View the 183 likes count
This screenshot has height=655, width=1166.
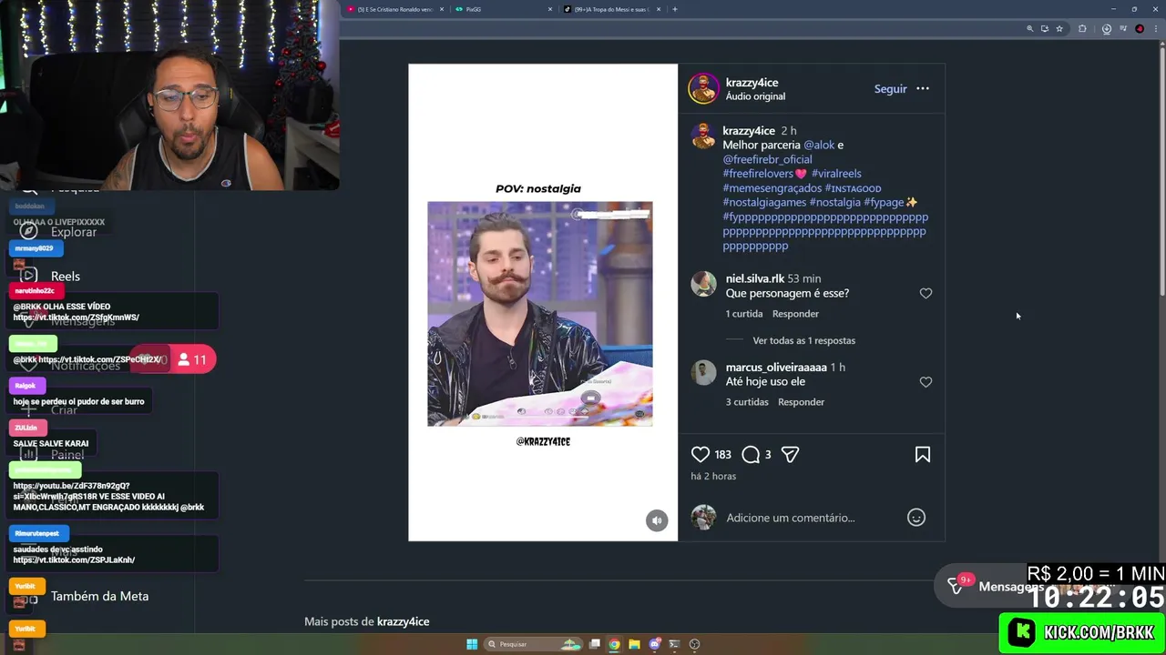pos(723,455)
